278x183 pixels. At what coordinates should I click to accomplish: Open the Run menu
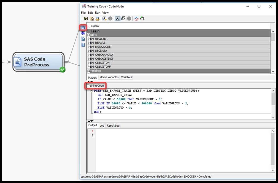(x=98, y=13)
